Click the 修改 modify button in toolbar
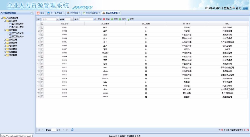 click(122, 19)
